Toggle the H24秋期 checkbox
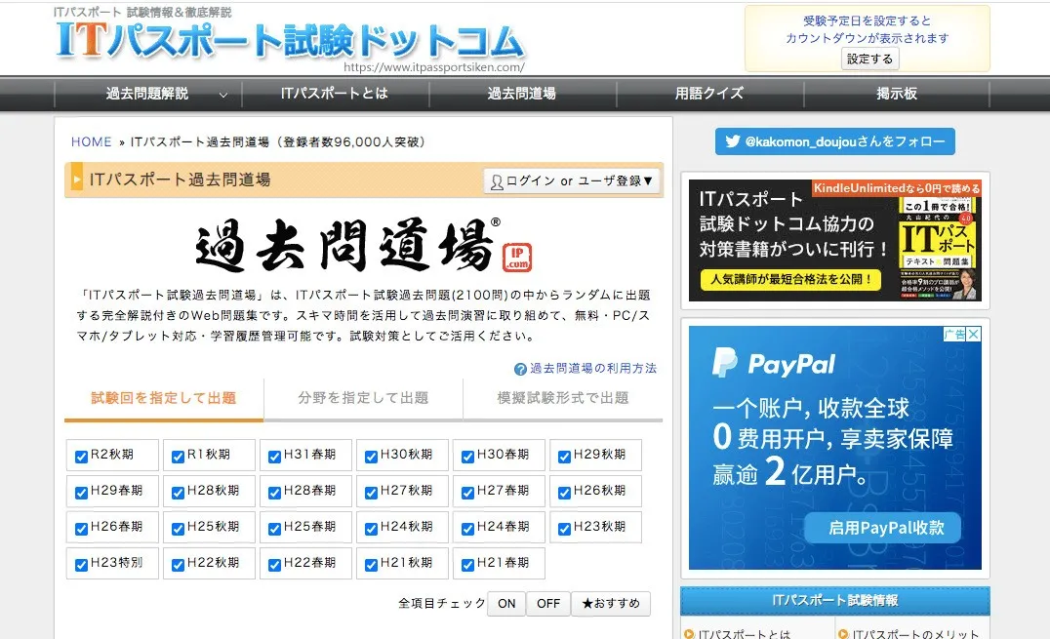The image size is (1050, 639). pyautogui.click(x=371, y=529)
